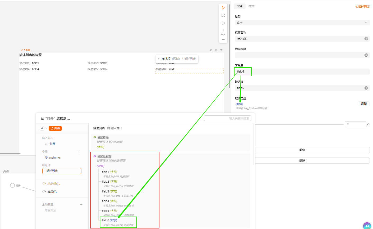
Task: Click the mouse mode icon in canvas toolbar
Action: (x=223, y=23)
